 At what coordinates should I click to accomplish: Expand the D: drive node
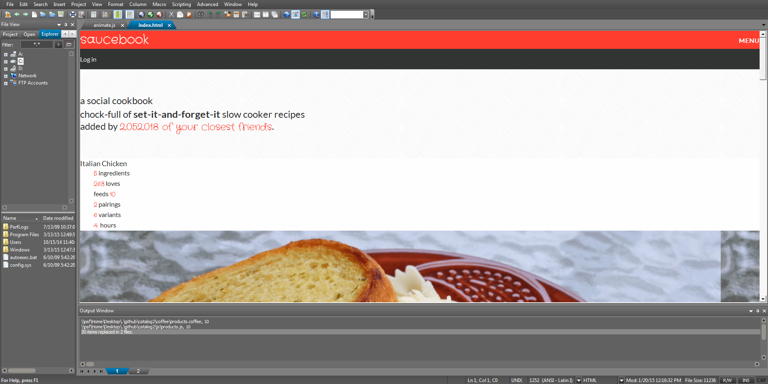pyautogui.click(x=6, y=69)
